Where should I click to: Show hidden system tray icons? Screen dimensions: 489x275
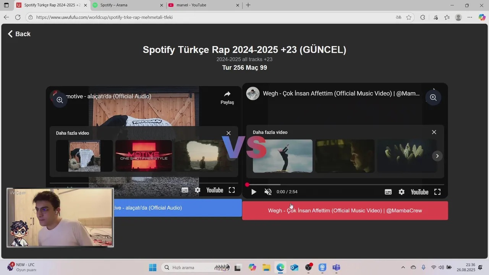(x=403, y=267)
